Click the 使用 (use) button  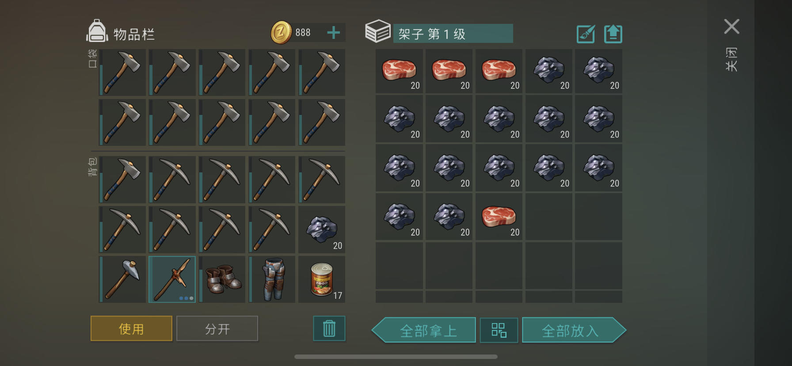[x=131, y=328]
